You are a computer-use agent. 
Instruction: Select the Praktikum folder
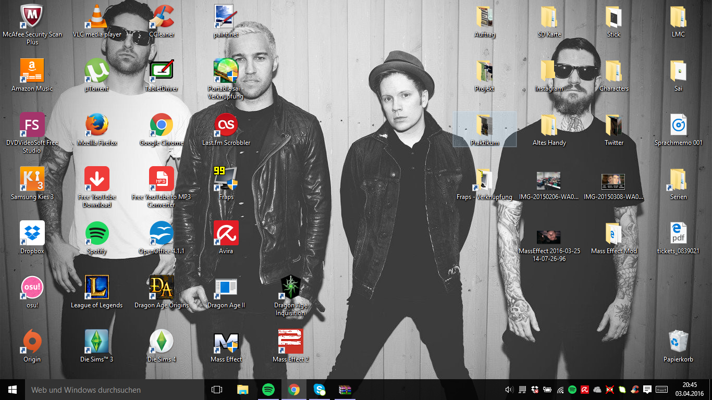485,126
